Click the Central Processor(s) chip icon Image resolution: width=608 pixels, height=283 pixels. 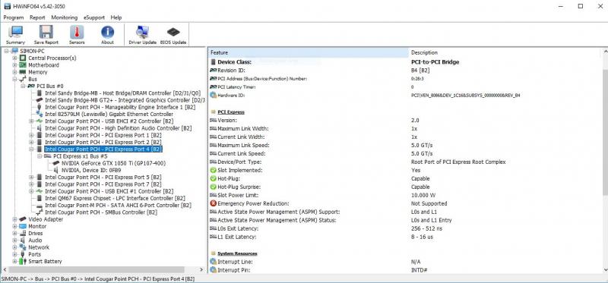click(23, 58)
